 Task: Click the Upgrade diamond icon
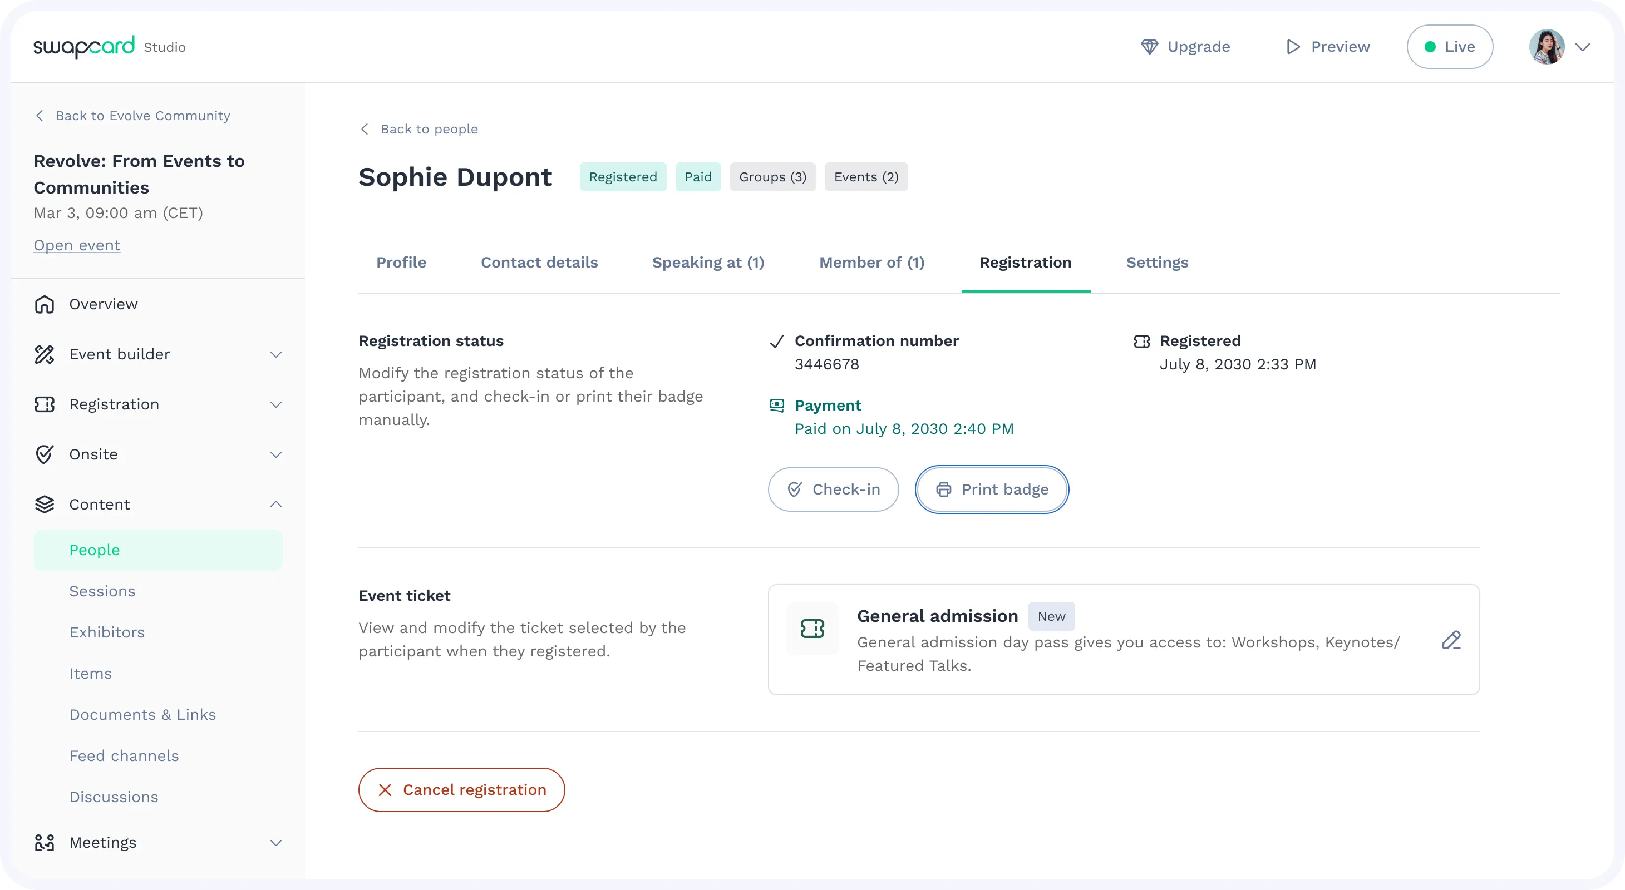(1149, 47)
